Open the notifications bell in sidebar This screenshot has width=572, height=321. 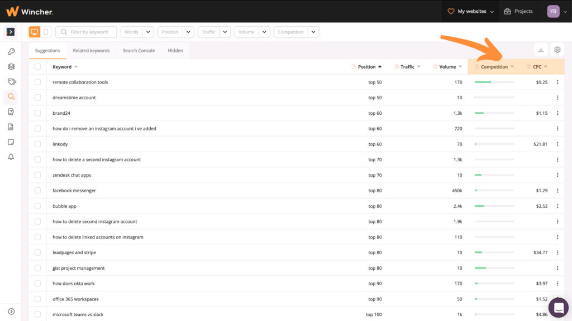click(x=11, y=157)
